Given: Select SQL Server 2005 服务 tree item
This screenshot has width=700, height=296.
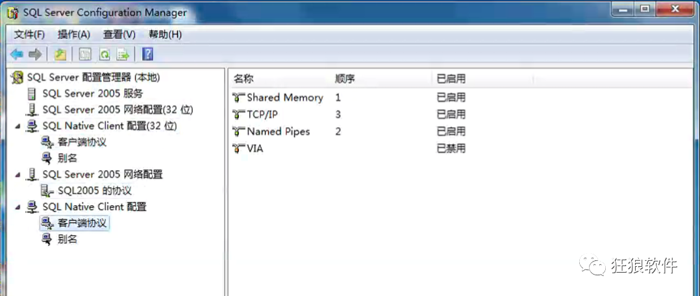Looking at the screenshot, I should [x=92, y=93].
